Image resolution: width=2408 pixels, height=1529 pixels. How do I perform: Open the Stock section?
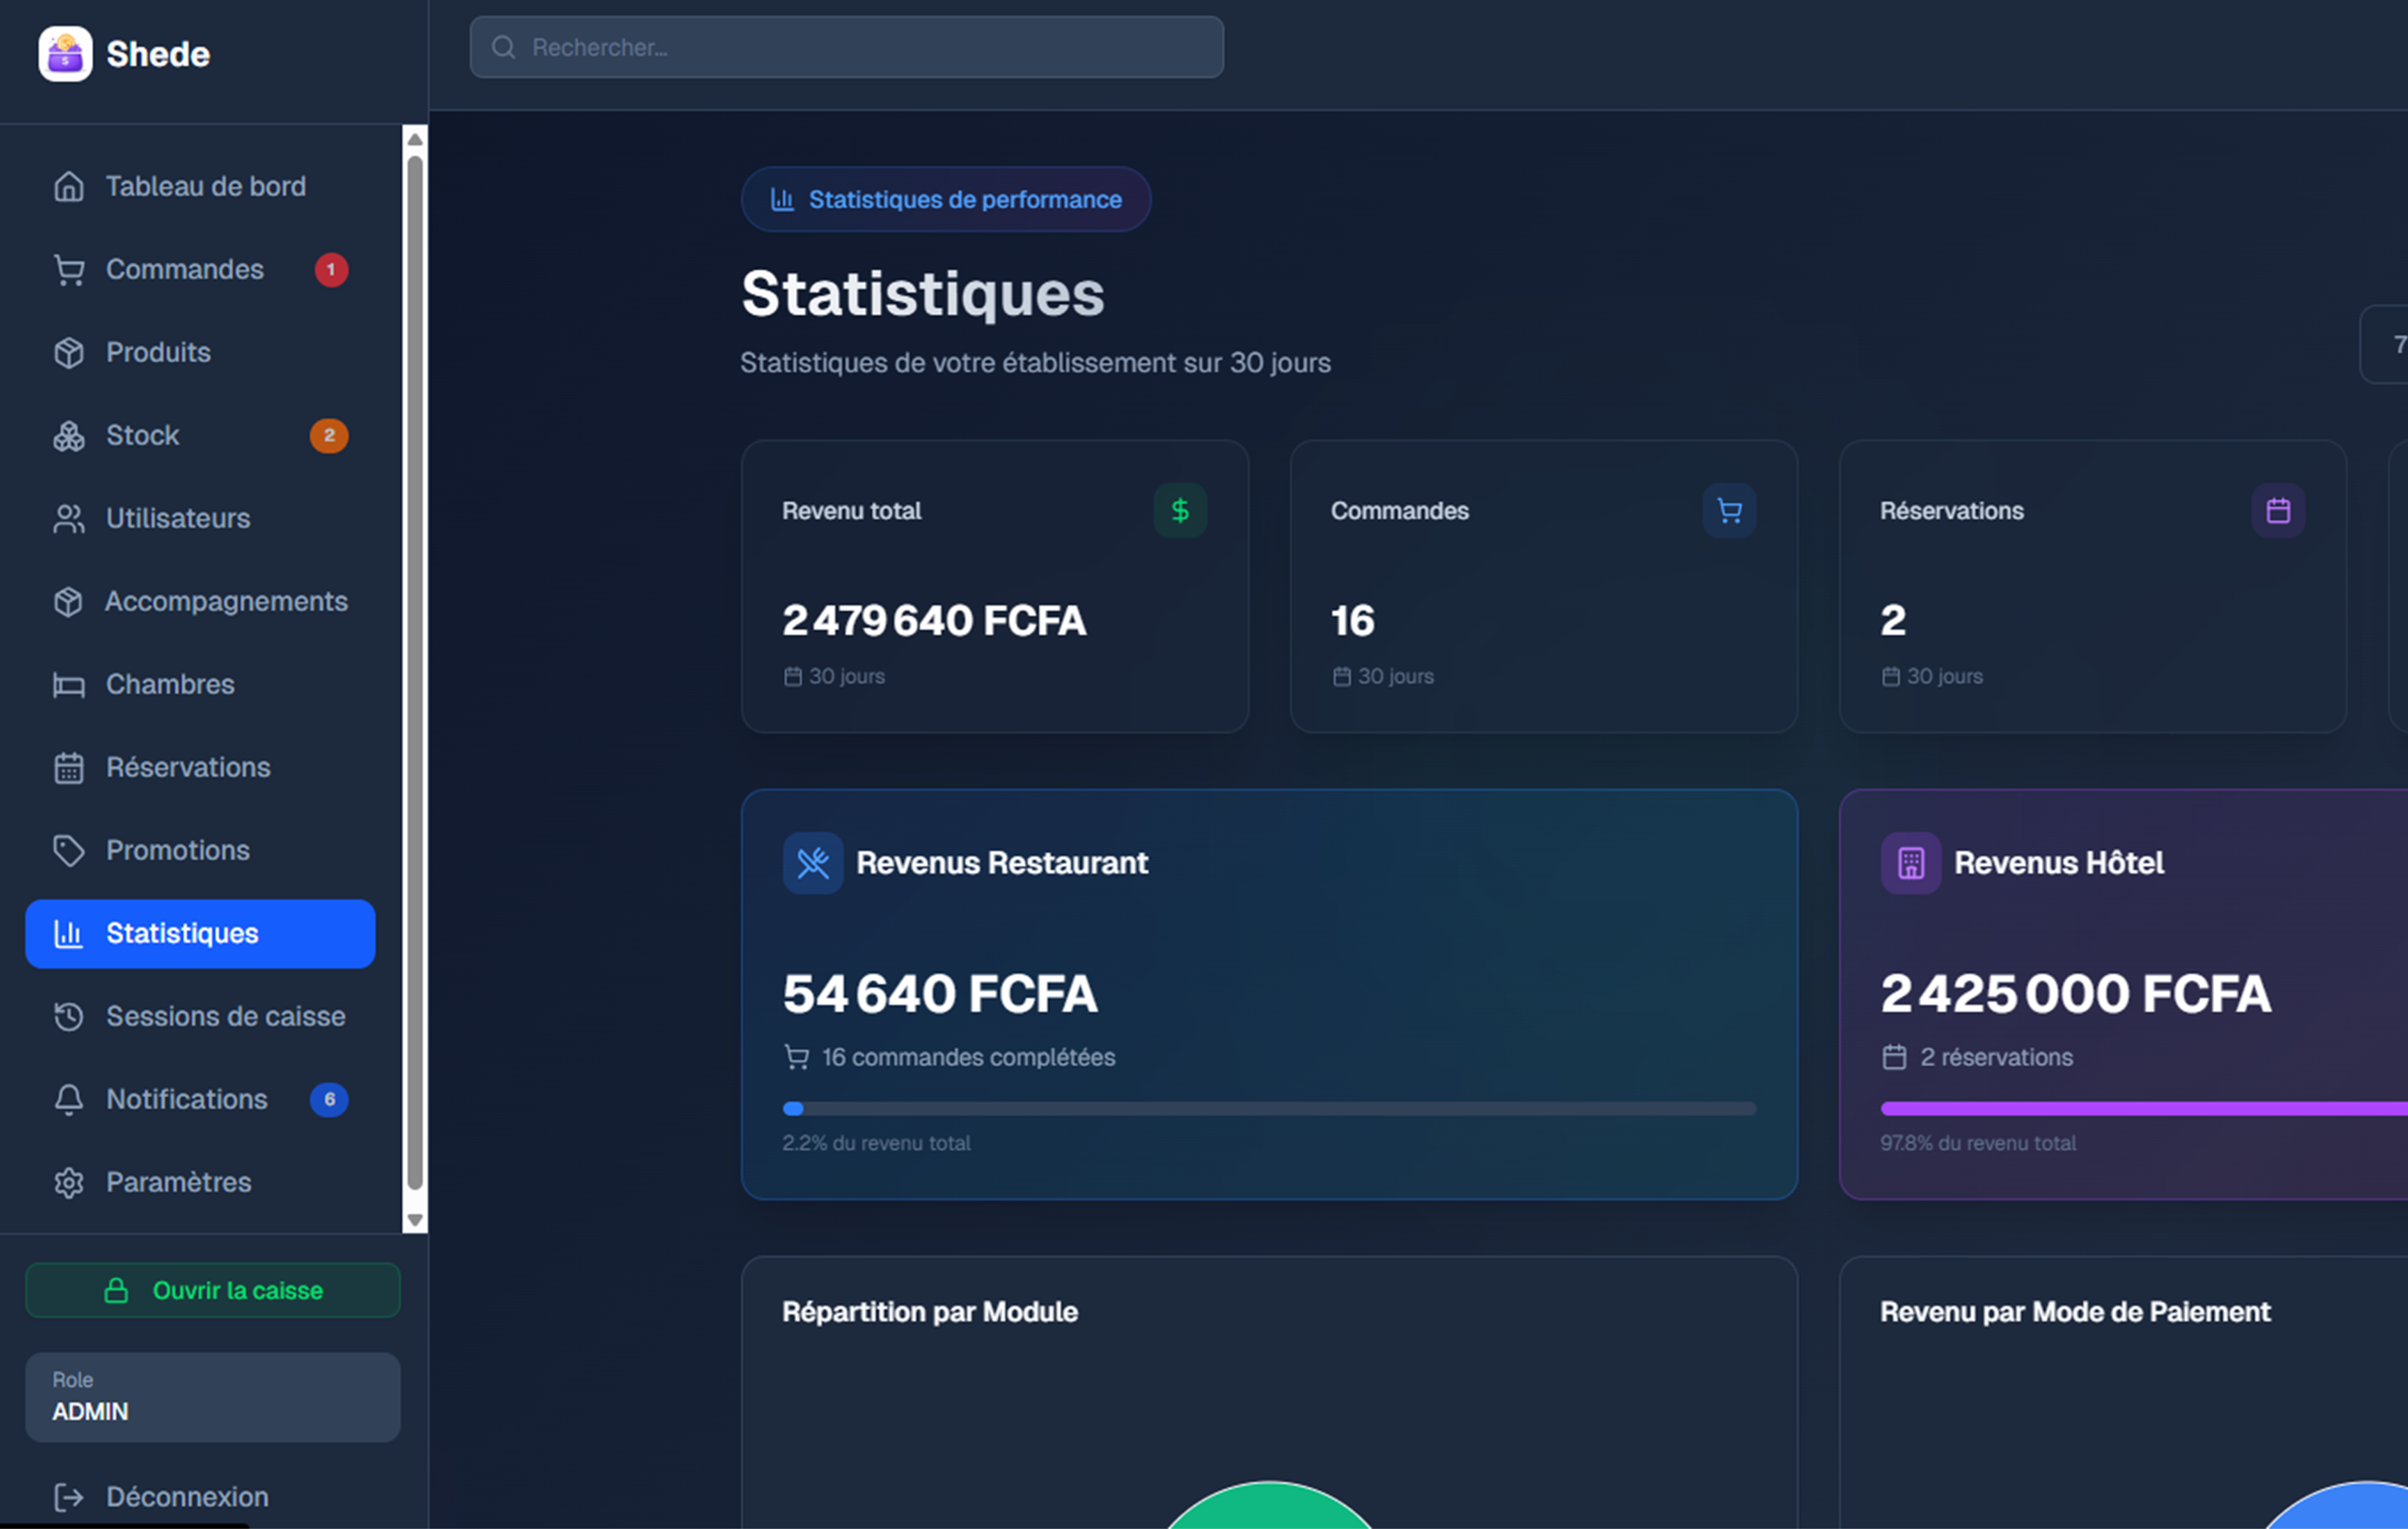tap(200, 435)
